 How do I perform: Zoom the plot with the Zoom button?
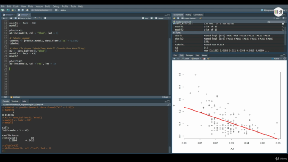tap(185, 59)
